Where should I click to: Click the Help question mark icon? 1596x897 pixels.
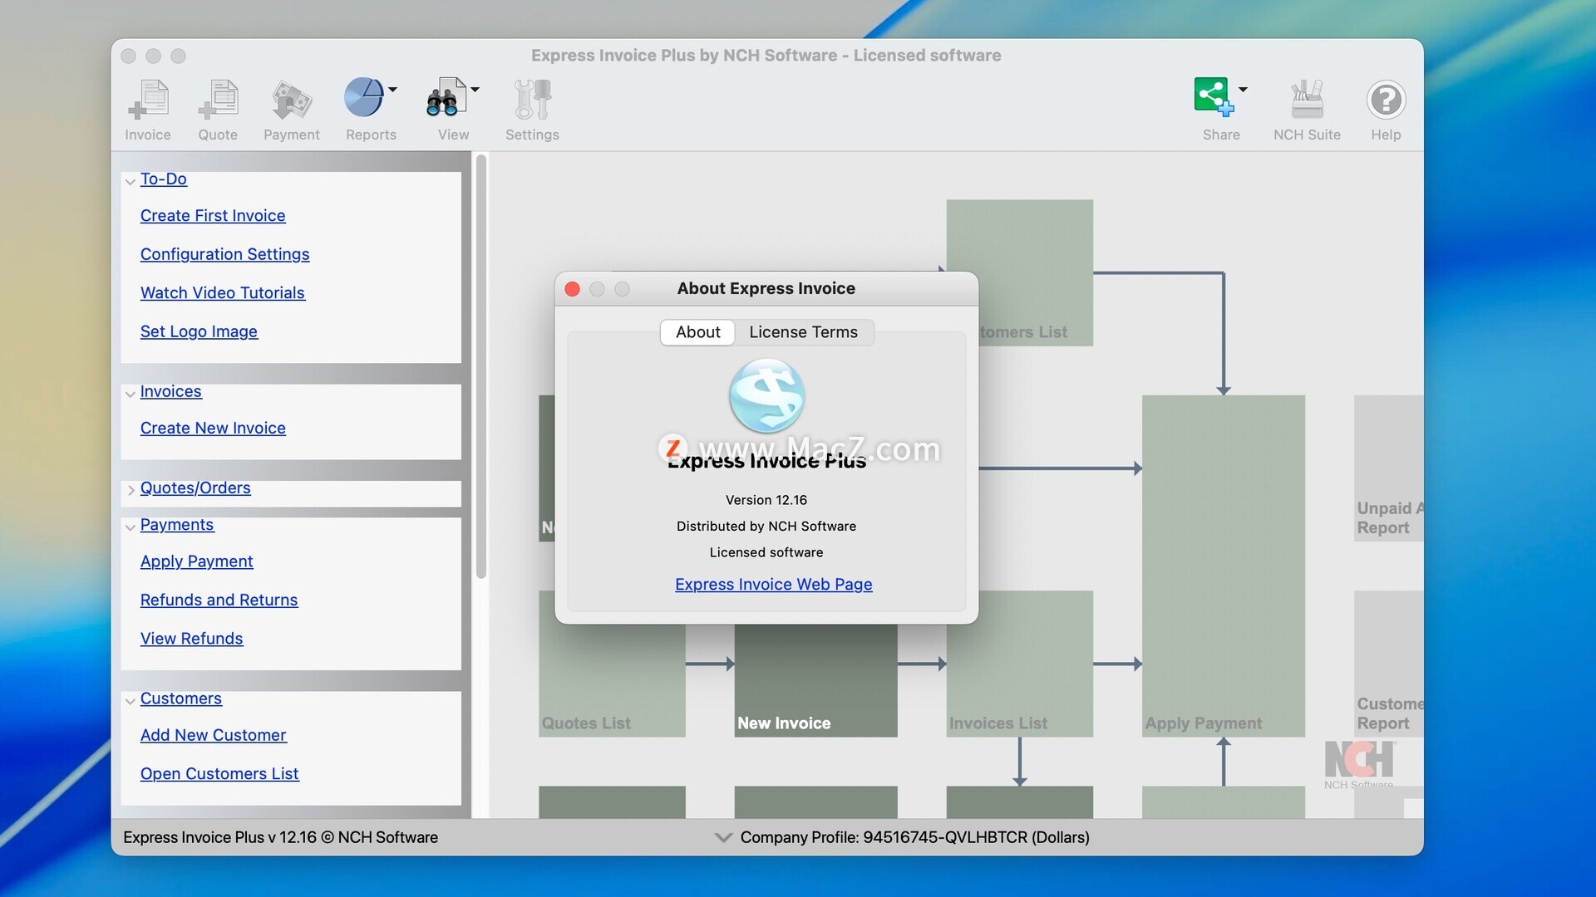[x=1386, y=100]
